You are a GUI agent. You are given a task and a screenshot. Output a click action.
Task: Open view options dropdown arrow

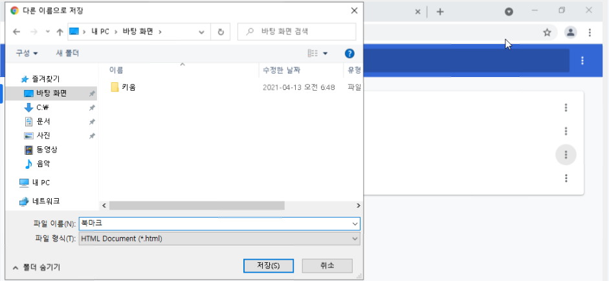[325, 53]
